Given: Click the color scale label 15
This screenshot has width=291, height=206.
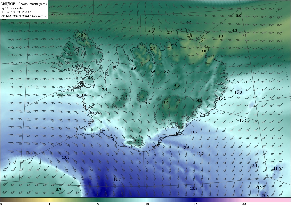Looking at the screenshot, I should tap(196, 204).
